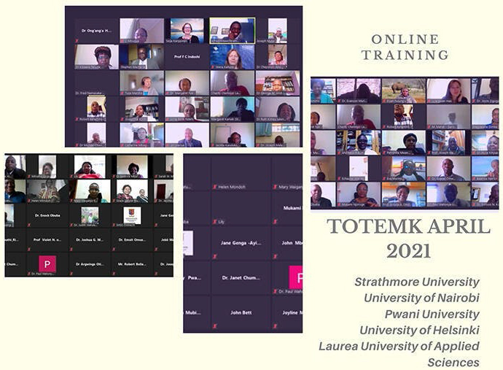Click the yellow-highlighted active speaker video tile
This screenshot has width=503, height=370.
[x=233, y=31]
